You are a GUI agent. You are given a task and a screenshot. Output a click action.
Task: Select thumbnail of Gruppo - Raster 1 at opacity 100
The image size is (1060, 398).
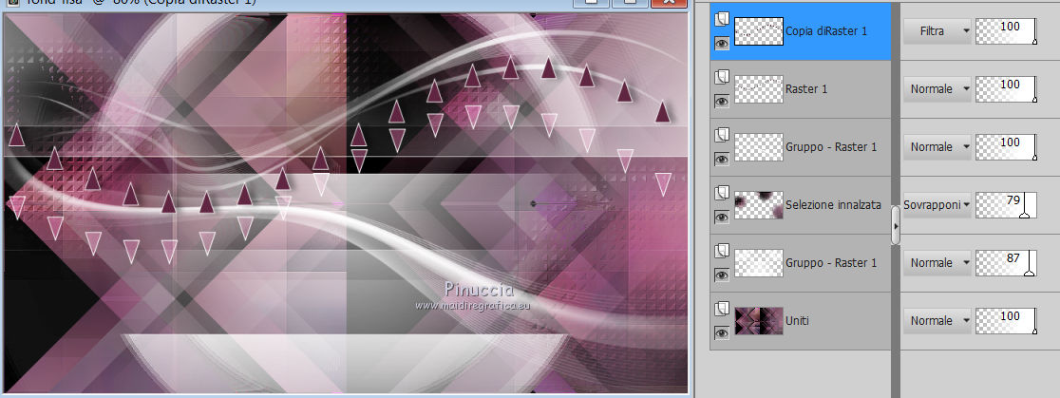pos(759,146)
